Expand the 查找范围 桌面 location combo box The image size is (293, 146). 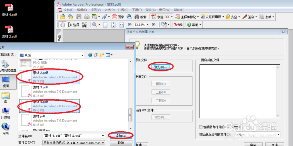(x=51, y=55)
